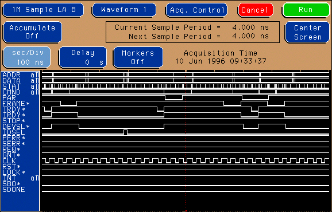Select the IDSEL signal label
Image resolution: width=332 pixels, height=212 pixels.
tap(14, 132)
